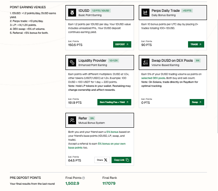Click the 5% badge beside Refer

click(92, 118)
